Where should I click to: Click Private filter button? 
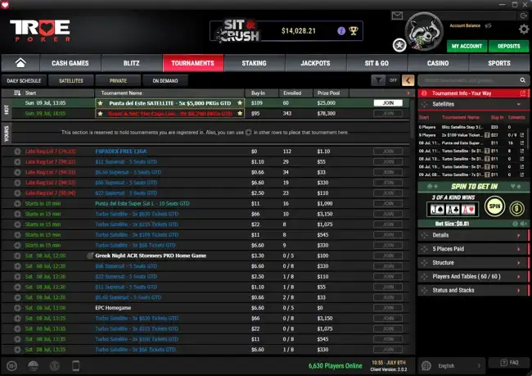click(x=118, y=81)
